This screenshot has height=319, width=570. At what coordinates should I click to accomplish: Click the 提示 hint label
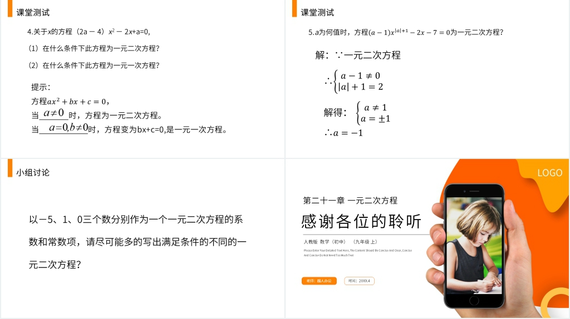coord(41,87)
